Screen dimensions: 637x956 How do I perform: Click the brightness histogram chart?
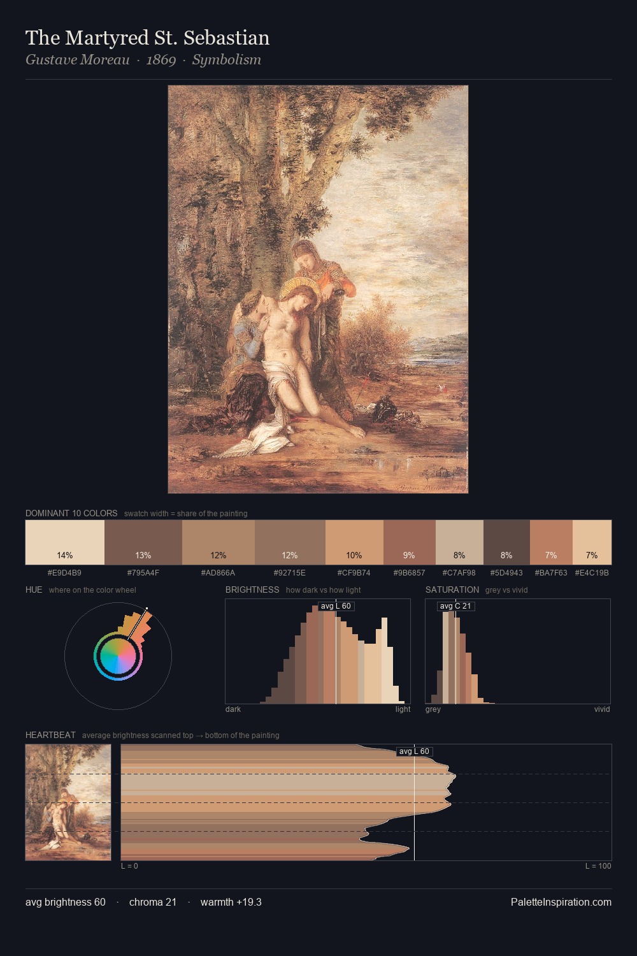318,651
